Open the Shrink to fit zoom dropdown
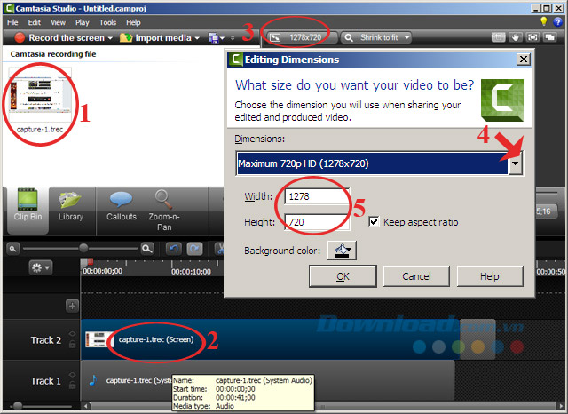Viewport: 568px width, 414px height. 376,37
